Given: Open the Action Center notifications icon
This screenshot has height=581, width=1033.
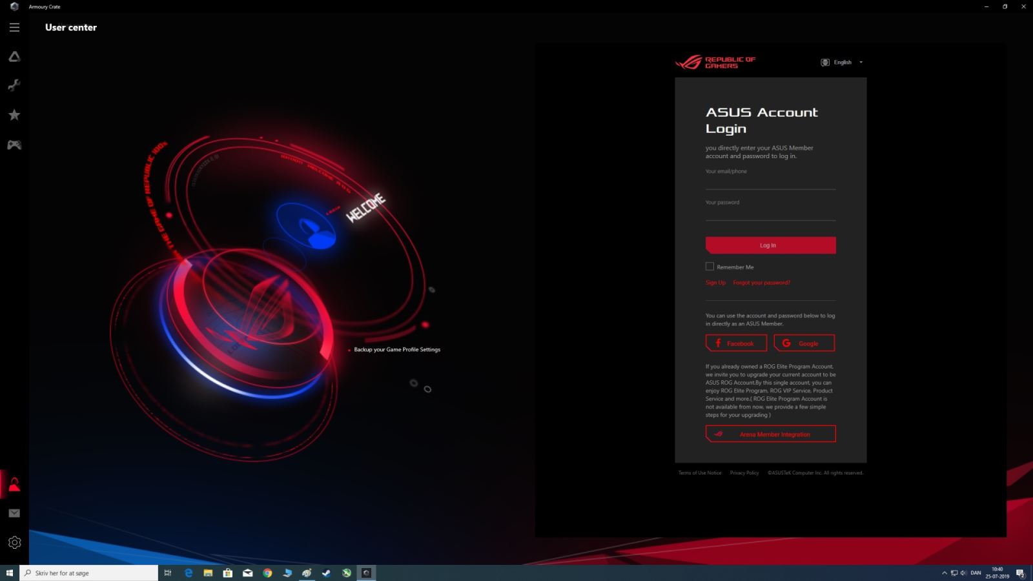Looking at the screenshot, I should [1021, 573].
